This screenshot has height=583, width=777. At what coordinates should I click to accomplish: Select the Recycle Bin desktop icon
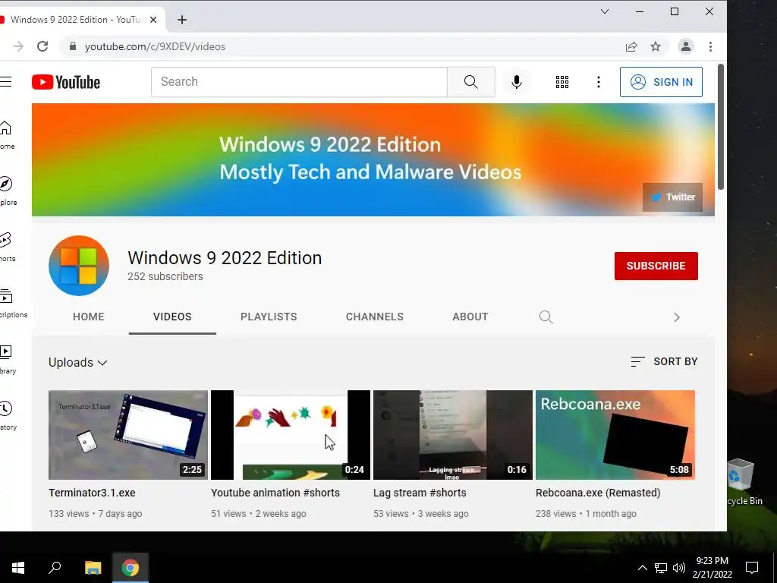tap(744, 482)
